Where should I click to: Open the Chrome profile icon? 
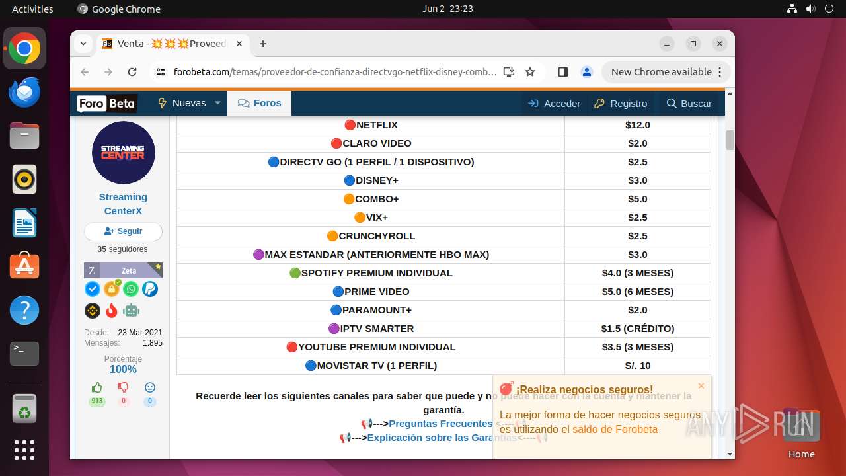coord(586,72)
